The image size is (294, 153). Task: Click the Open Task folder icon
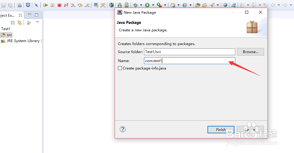204,5
